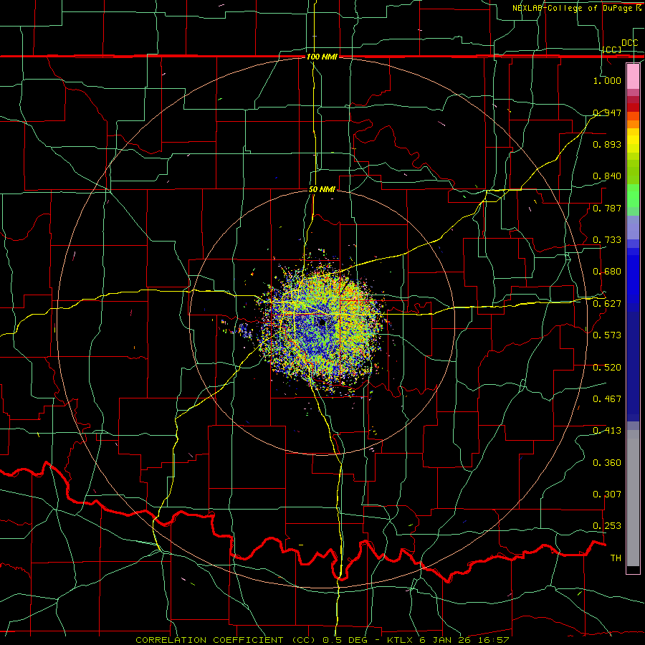Click the 50 NMI range ring label
Viewport: 645px width, 645px height.
322,189
